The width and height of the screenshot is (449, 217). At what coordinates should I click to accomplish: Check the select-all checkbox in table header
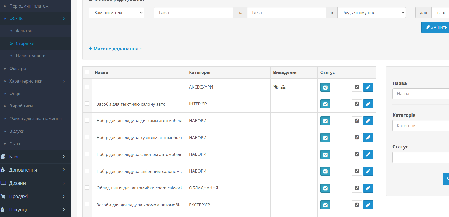(x=87, y=72)
